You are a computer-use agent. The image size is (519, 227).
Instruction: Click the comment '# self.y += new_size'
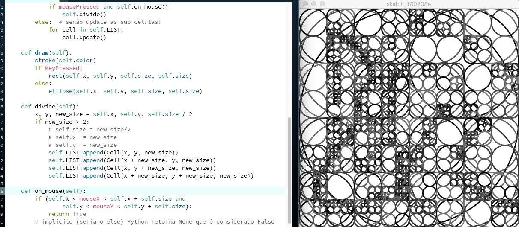(83, 145)
